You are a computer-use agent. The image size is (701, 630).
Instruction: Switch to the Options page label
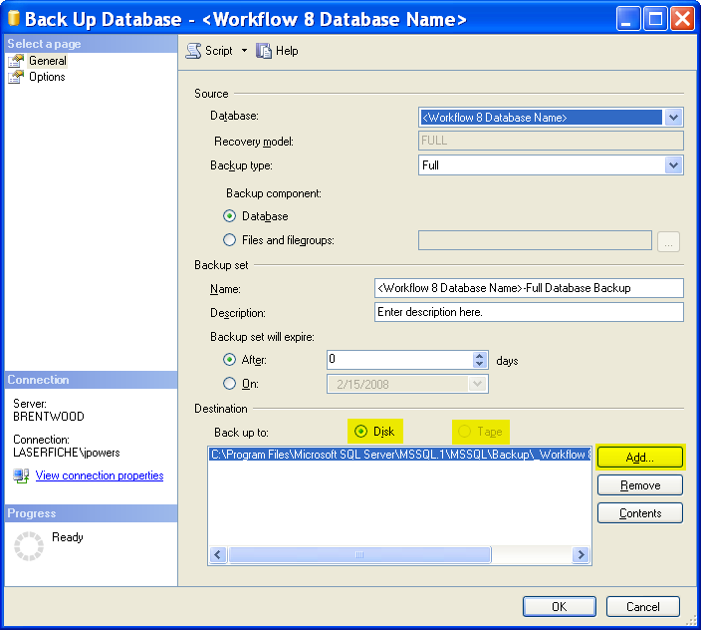[47, 77]
